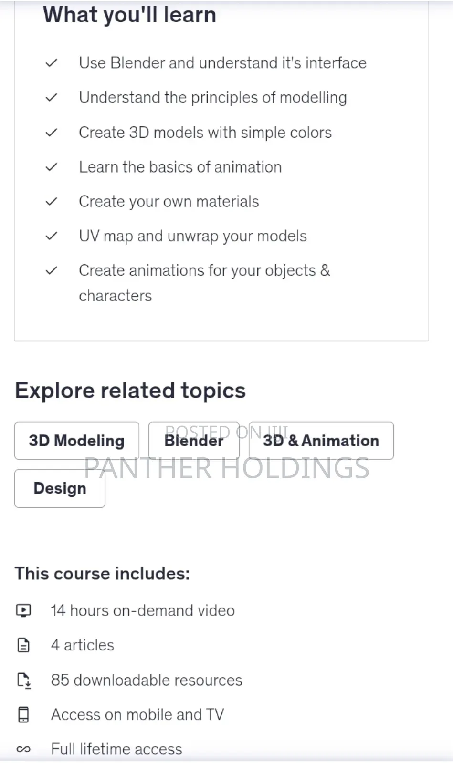Click the Create animations for your objects item
The width and height of the screenshot is (453, 763).
pyautogui.click(x=204, y=270)
